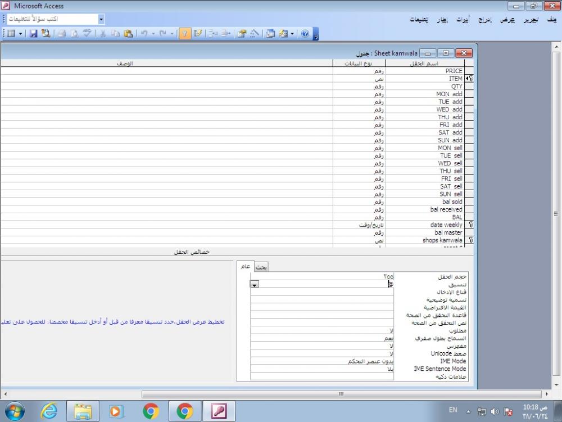Screen dimensions: 562x422
Task: Open Microsoft Access Help question-mark icon
Action: coord(305,34)
